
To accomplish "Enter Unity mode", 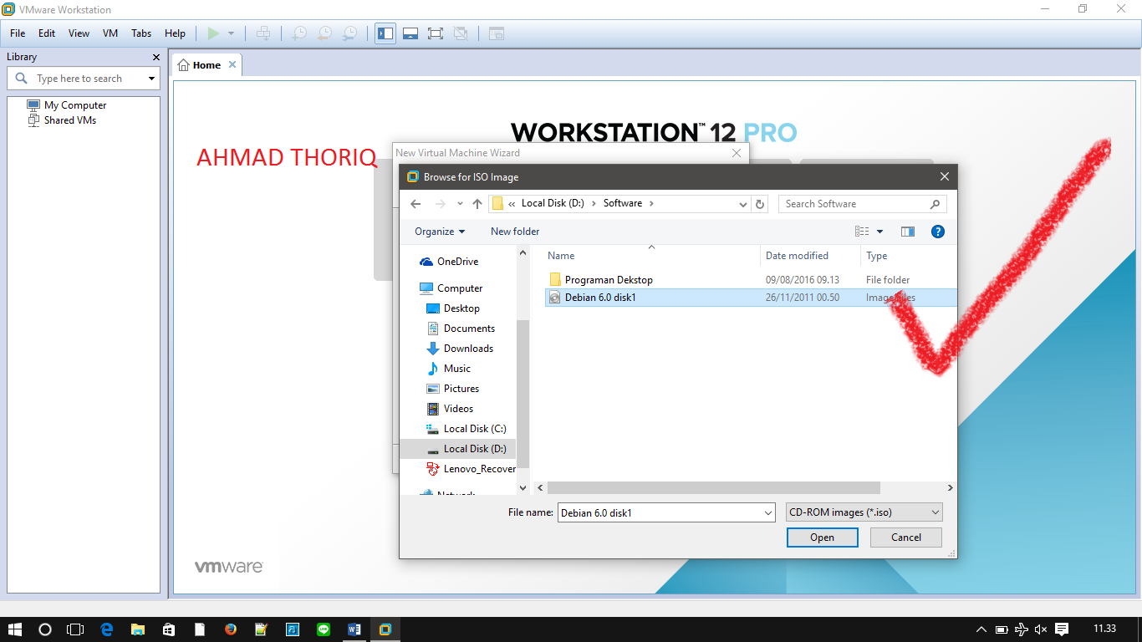I will 461,33.
